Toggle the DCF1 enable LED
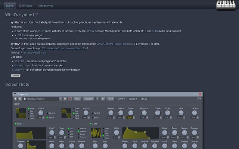The height and width of the screenshot is (149, 239). pyautogui.click(x=16, y=124)
